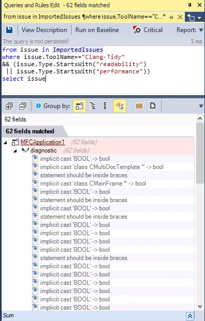205x321 pixels.
Task: Select row 'implicit cast class CMultiDocTemplate *'
Action: tap(102, 167)
